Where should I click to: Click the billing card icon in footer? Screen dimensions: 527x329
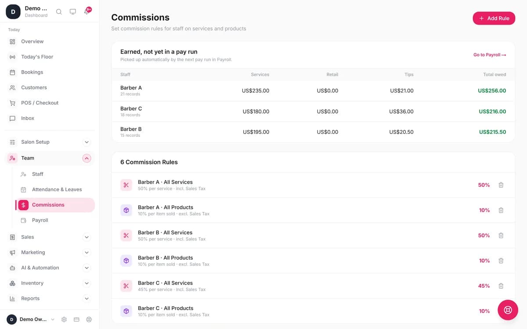[76, 319]
